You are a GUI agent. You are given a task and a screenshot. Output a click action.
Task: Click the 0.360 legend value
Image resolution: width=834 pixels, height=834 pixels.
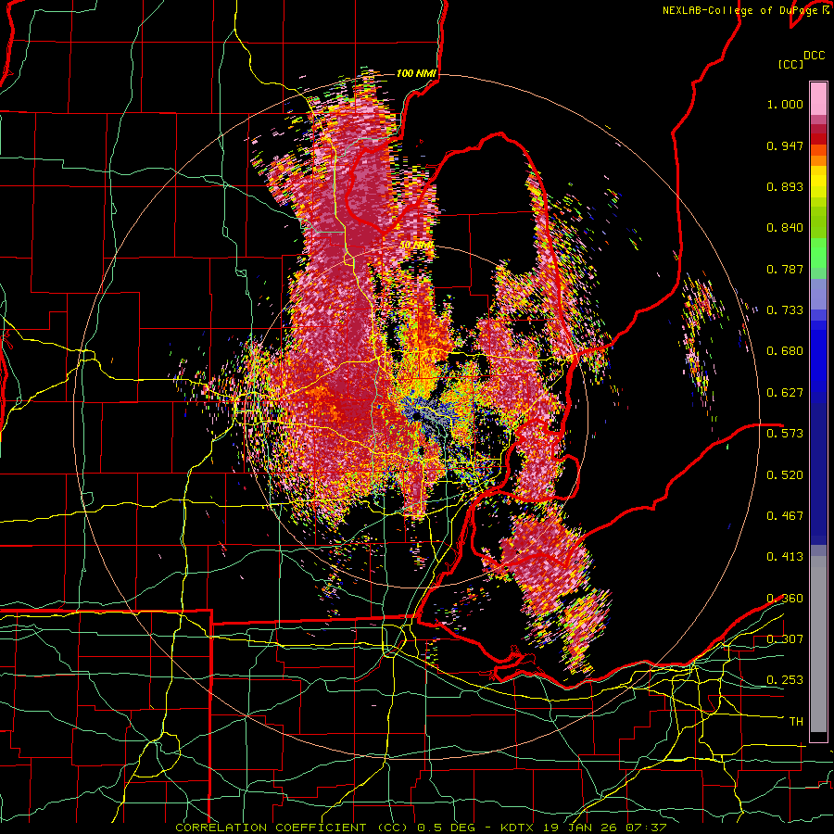point(785,599)
